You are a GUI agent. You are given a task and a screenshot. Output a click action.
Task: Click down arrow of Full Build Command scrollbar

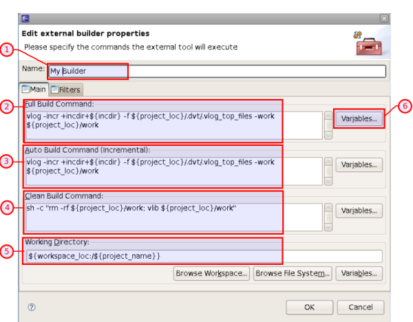click(x=328, y=135)
